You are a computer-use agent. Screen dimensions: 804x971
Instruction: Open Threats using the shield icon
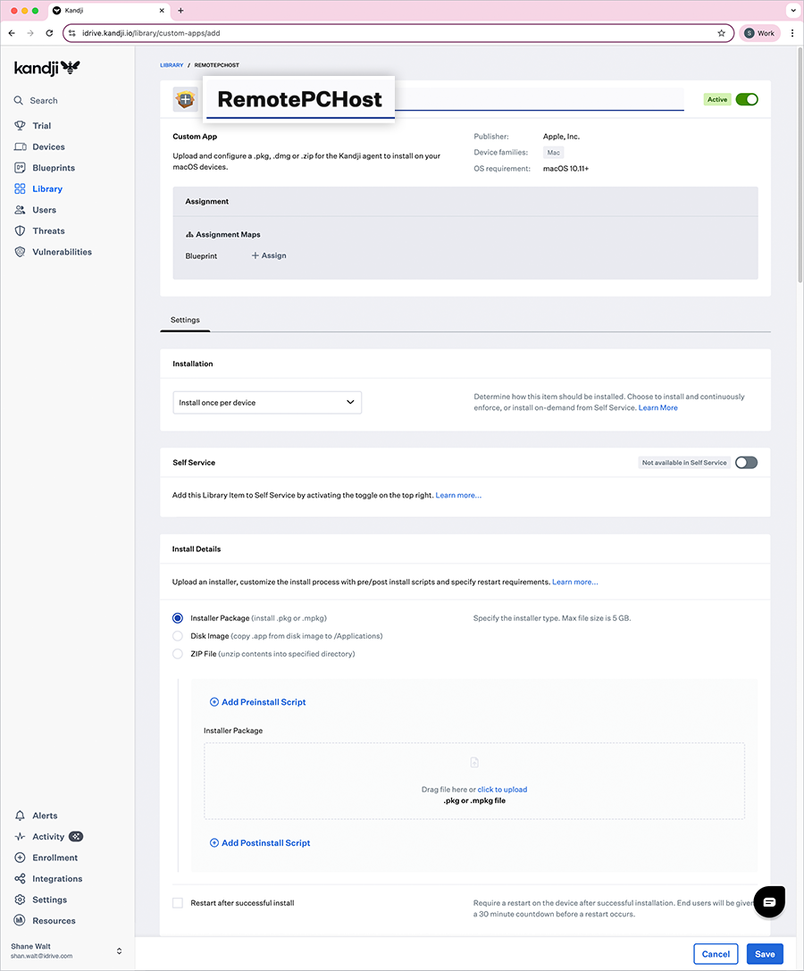click(20, 230)
